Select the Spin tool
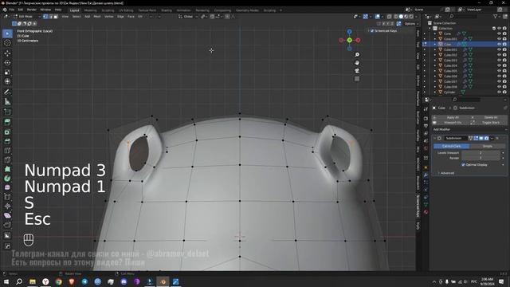This screenshot has width=510, height=287. (7, 179)
